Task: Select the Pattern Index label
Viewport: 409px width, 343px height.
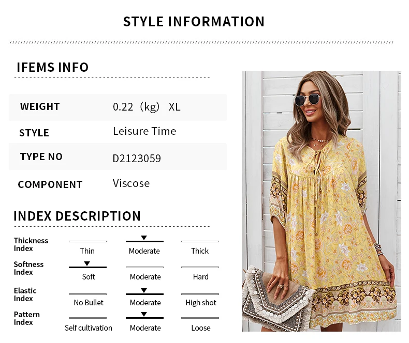Action: coord(26,318)
